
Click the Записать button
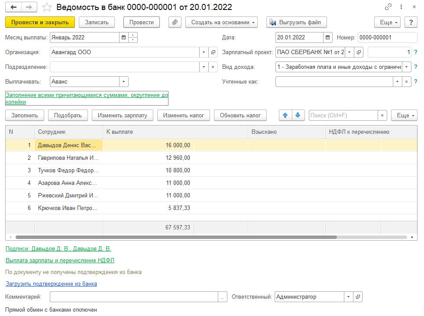point(97,22)
